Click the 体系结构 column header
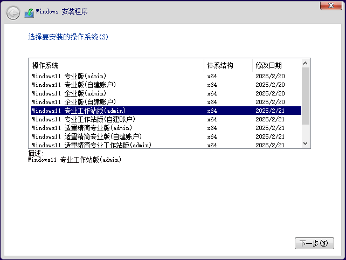The height and width of the screenshot is (260, 346). tap(228, 65)
